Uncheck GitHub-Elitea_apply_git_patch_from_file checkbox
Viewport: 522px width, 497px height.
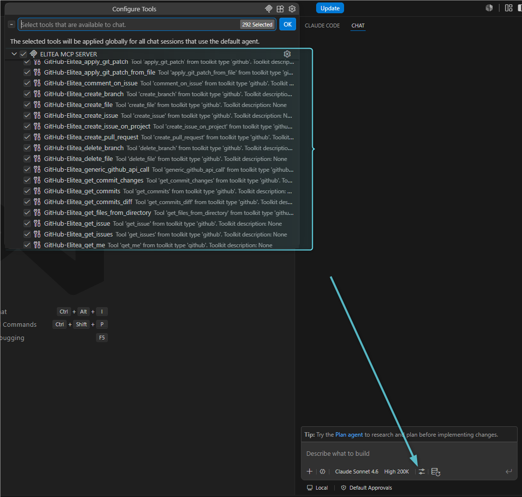(x=27, y=72)
